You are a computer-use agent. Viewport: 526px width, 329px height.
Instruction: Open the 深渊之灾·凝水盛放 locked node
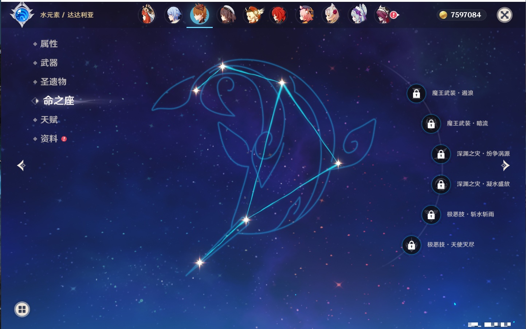441,184
